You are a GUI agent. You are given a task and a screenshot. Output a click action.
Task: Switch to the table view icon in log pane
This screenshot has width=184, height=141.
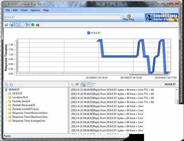pyautogui.click(x=94, y=84)
